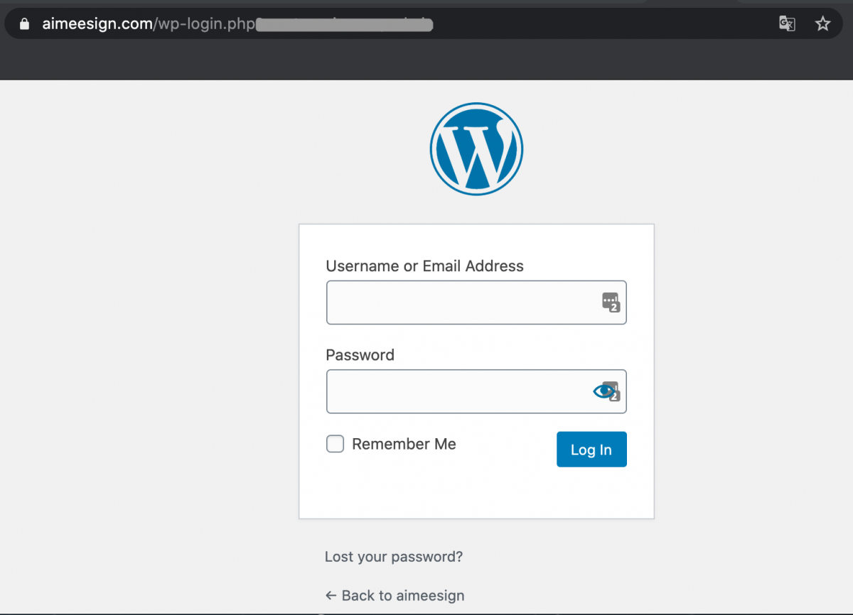Open the Google Translate page icon
This screenshot has width=853, height=615.
[x=787, y=24]
